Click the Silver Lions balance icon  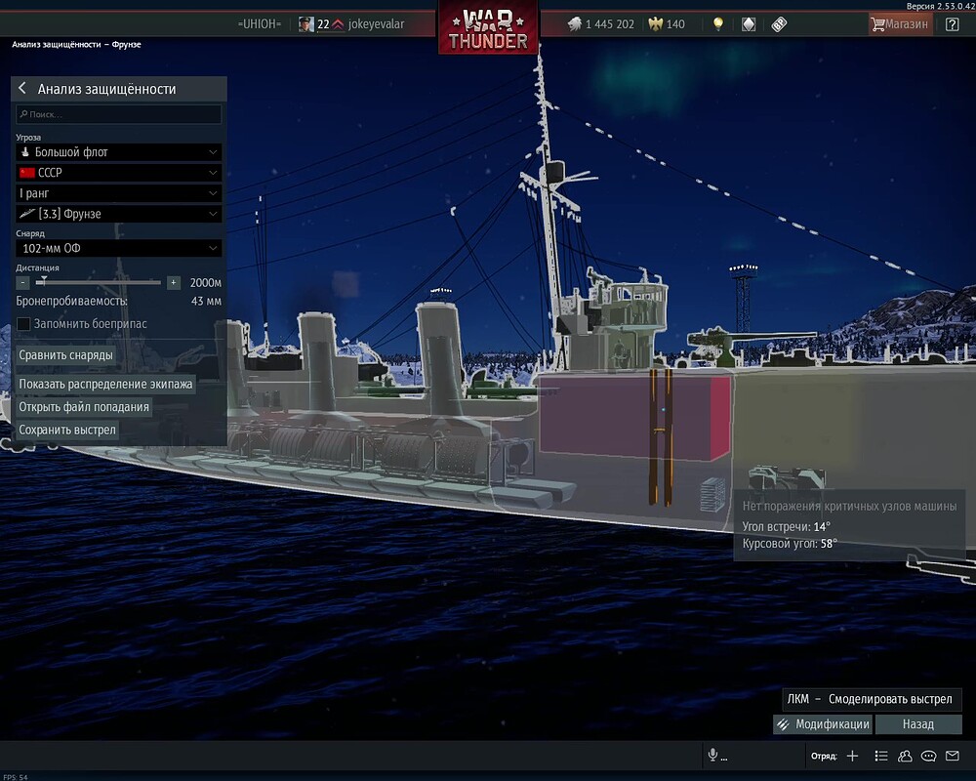(574, 22)
